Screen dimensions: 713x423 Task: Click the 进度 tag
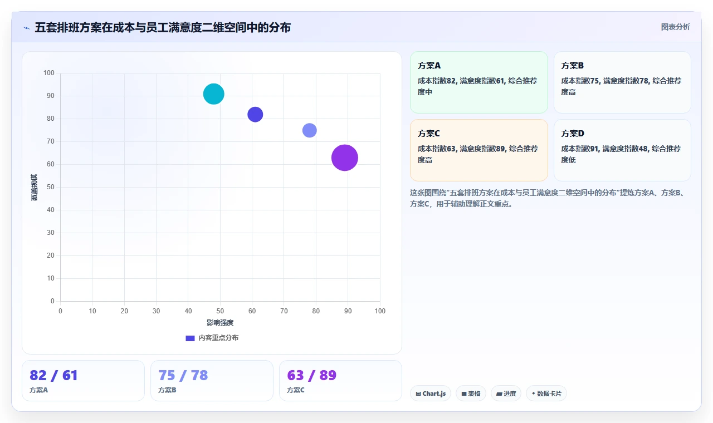(x=506, y=394)
